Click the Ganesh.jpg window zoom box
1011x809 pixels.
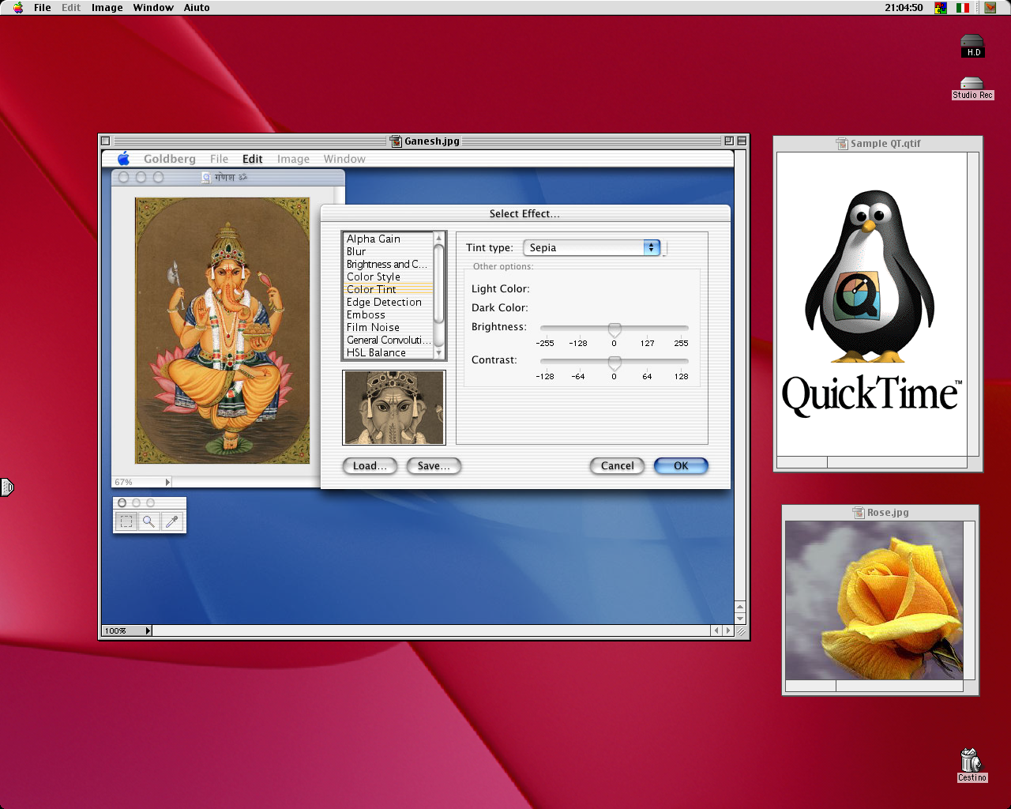pyautogui.click(x=729, y=141)
